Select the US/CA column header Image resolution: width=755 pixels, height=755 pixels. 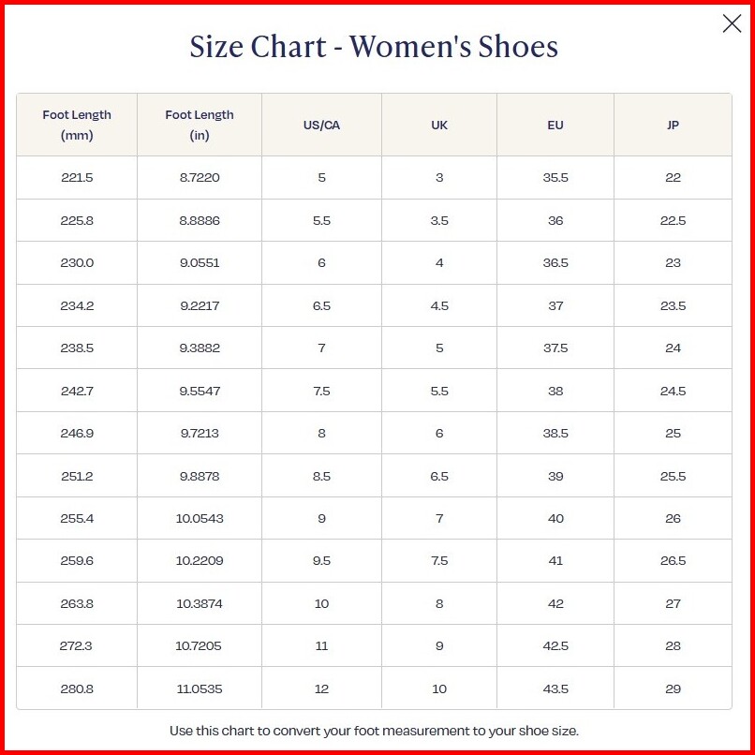[321, 126]
